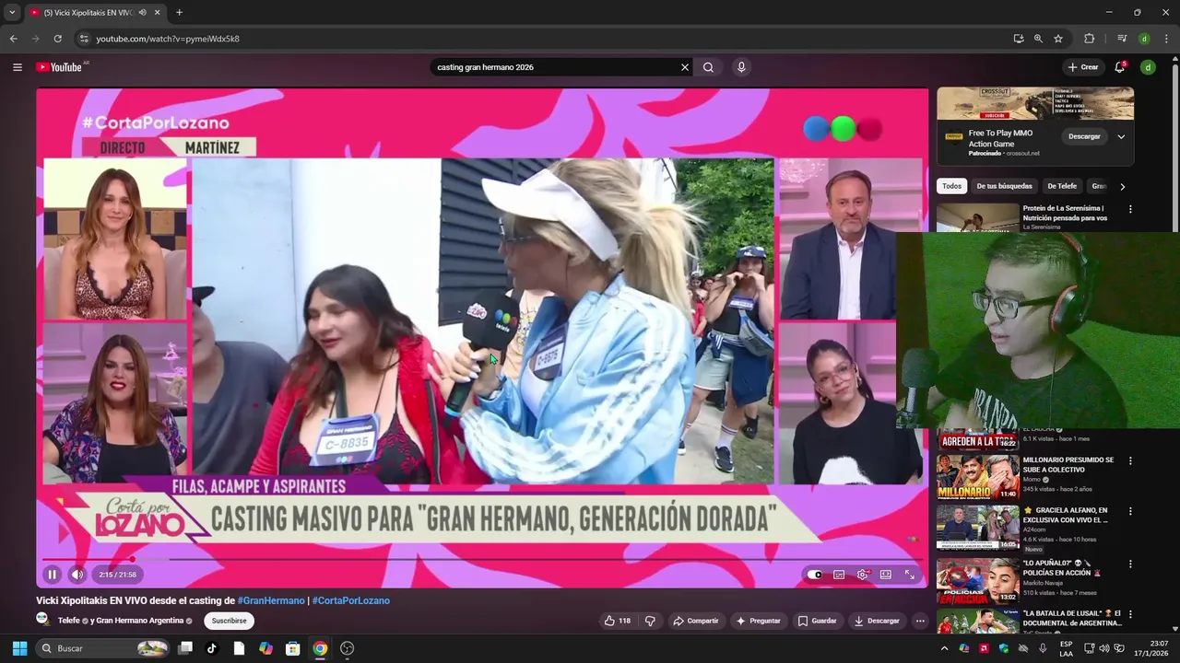Open Chrome profile avatar
The width and height of the screenshot is (1180, 663).
pyautogui.click(x=1144, y=39)
